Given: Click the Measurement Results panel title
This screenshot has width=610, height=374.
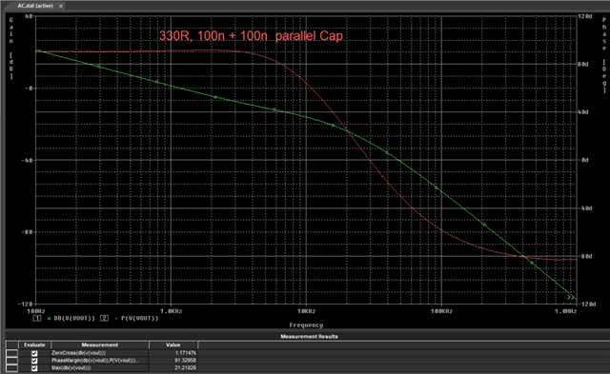Looking at the screenshot, I should click(309, 336).
